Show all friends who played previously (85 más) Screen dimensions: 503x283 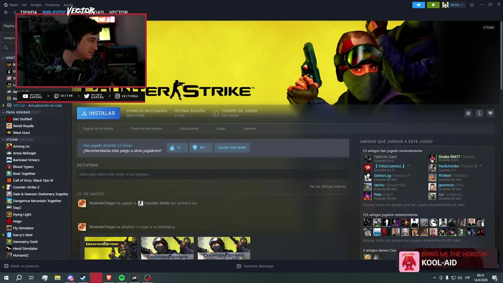(411, 241)
